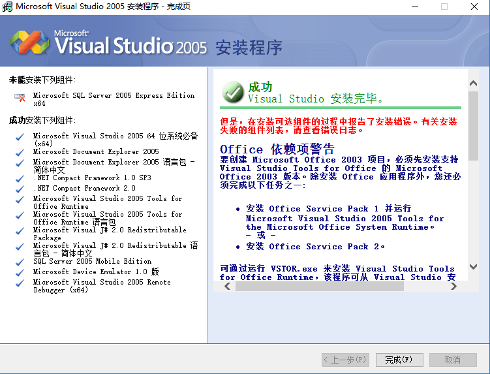Click checkmark beside Tools for Office Runtime 语言包
Image resolution: width=490 pixels, height=374 pixels.
(20, 215)
